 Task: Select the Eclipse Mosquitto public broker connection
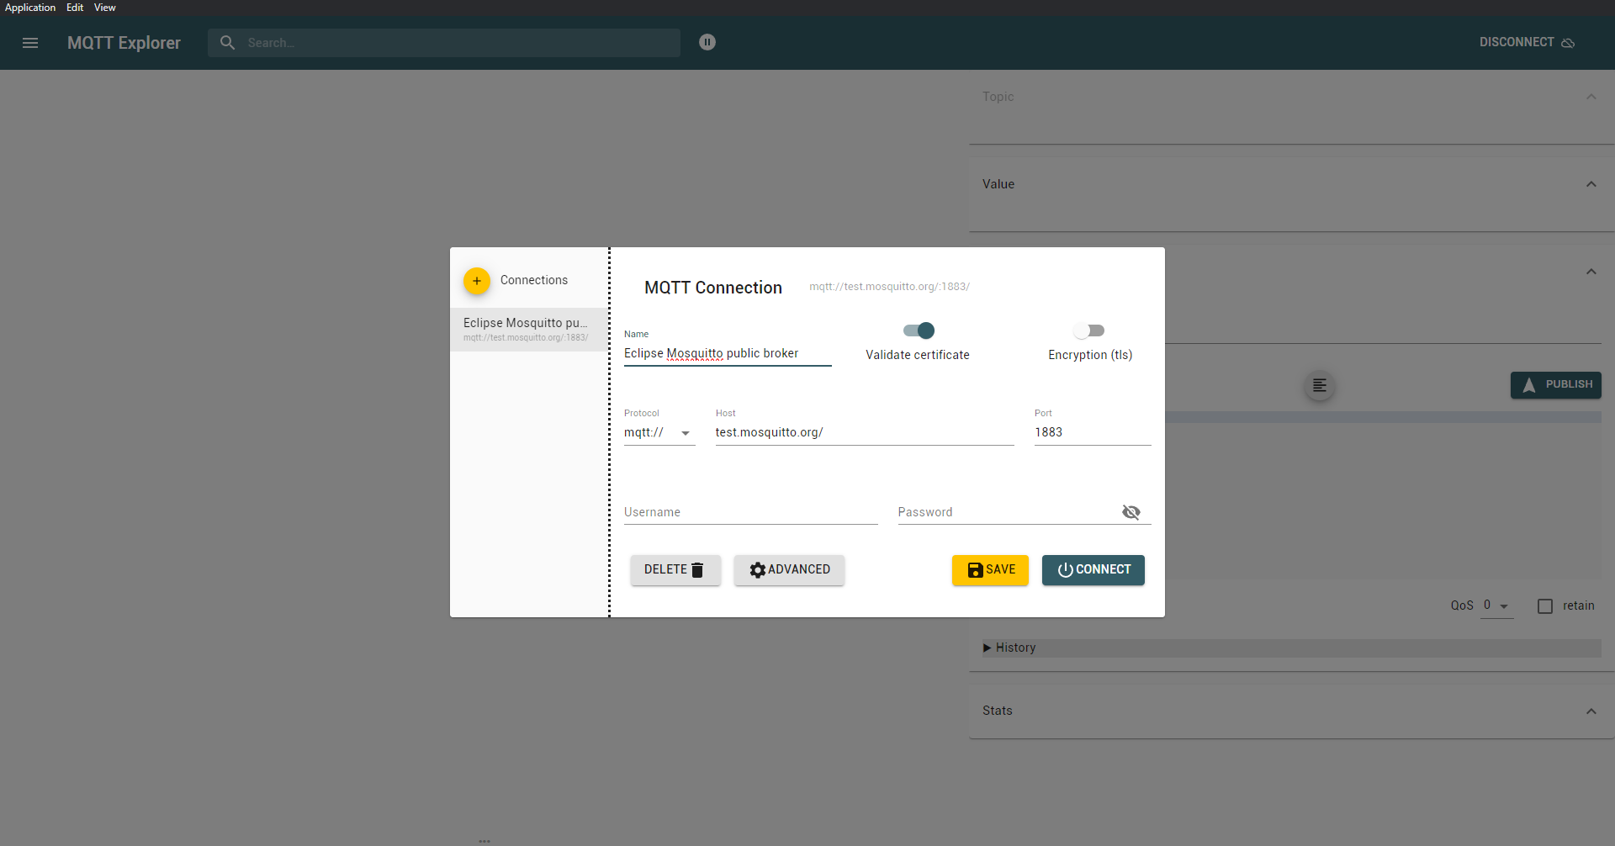click(x=526, y=329)
